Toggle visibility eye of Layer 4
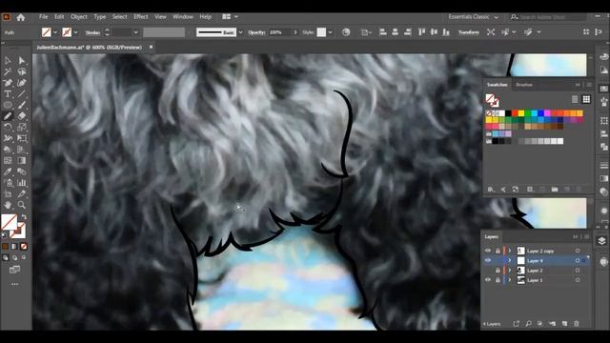Screen dimensions: 610x343 coord(488,260)
